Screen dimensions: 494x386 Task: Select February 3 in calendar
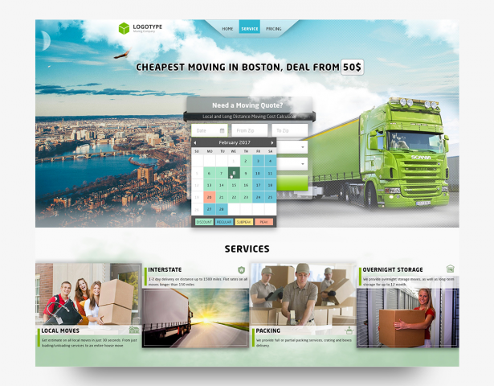tap(258, 161)
